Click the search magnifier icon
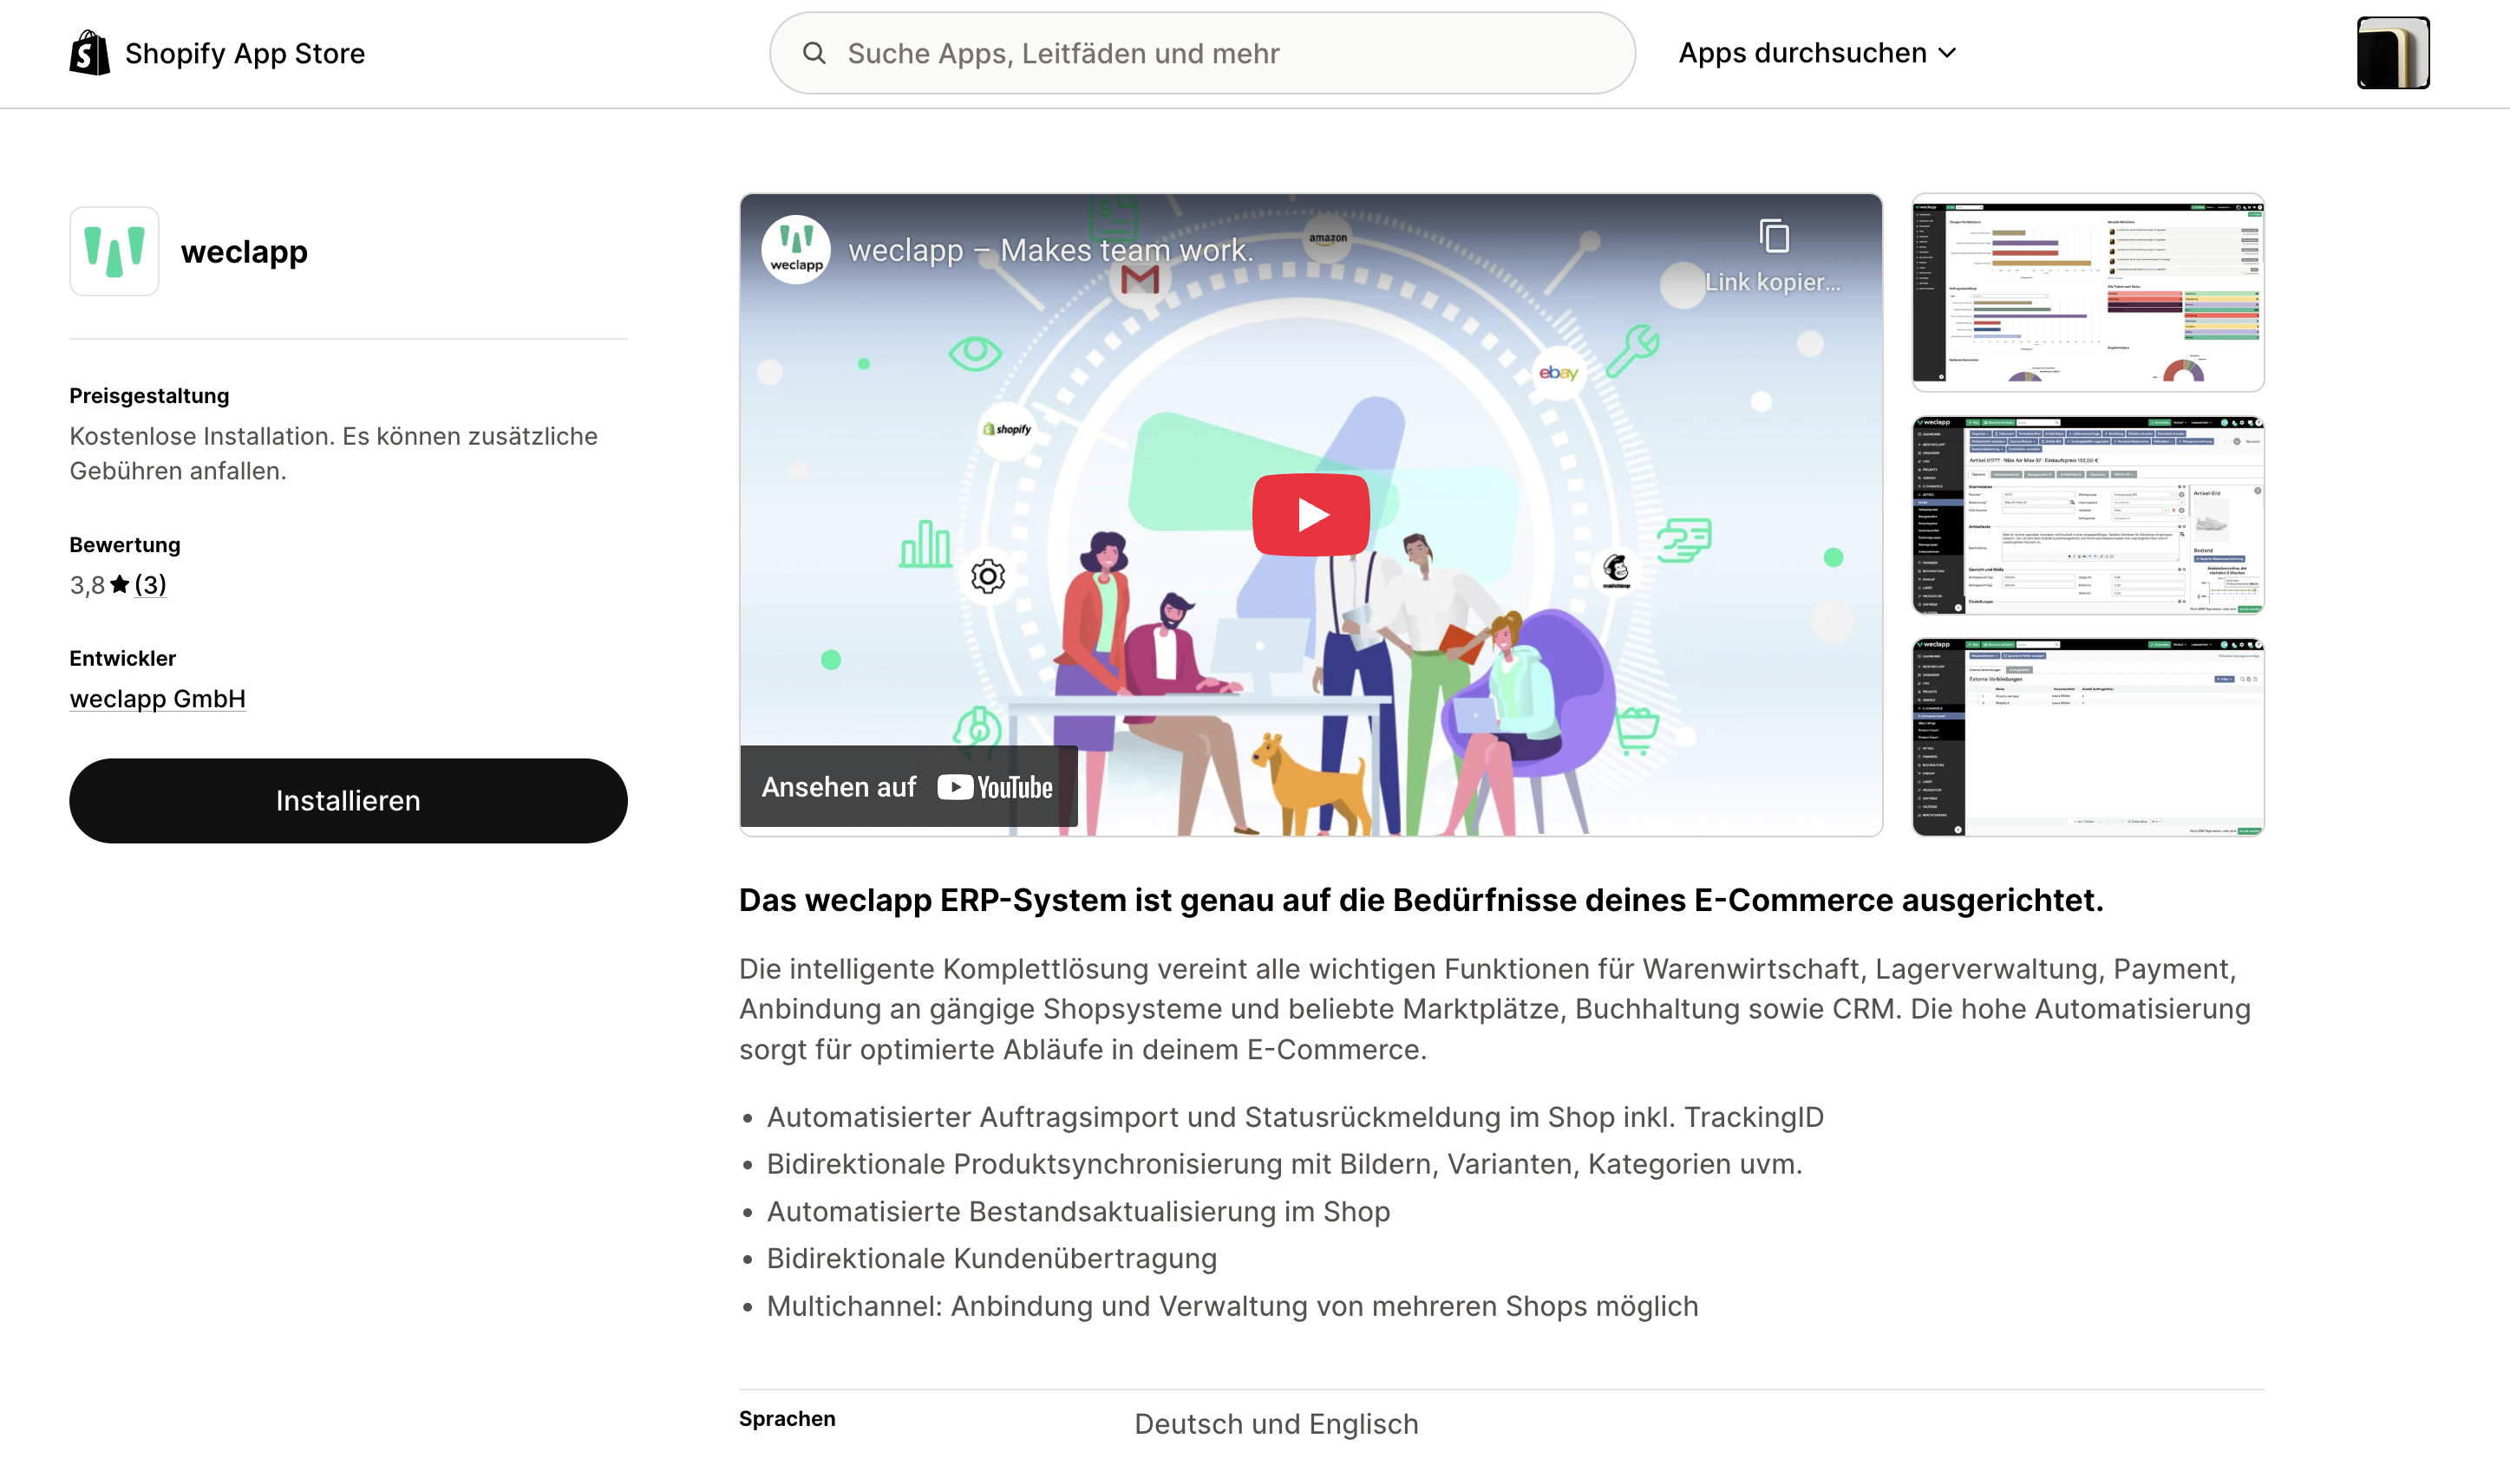This screenshot has width=2510, height=1484. [814, 53]
